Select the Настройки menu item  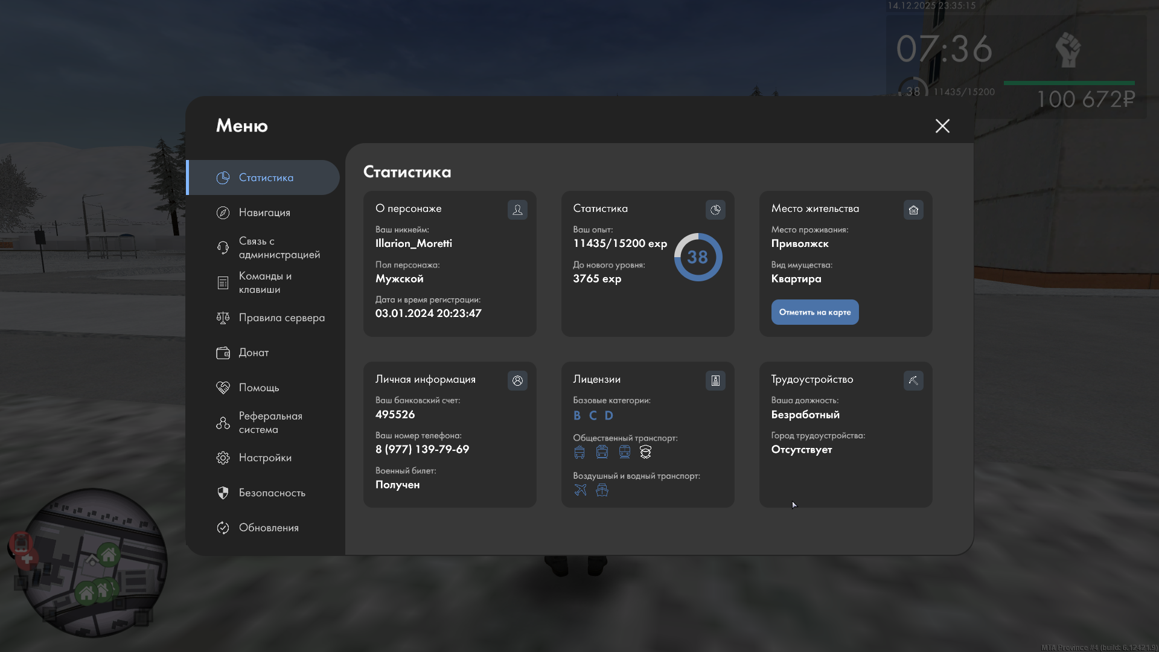pos(264,458)
